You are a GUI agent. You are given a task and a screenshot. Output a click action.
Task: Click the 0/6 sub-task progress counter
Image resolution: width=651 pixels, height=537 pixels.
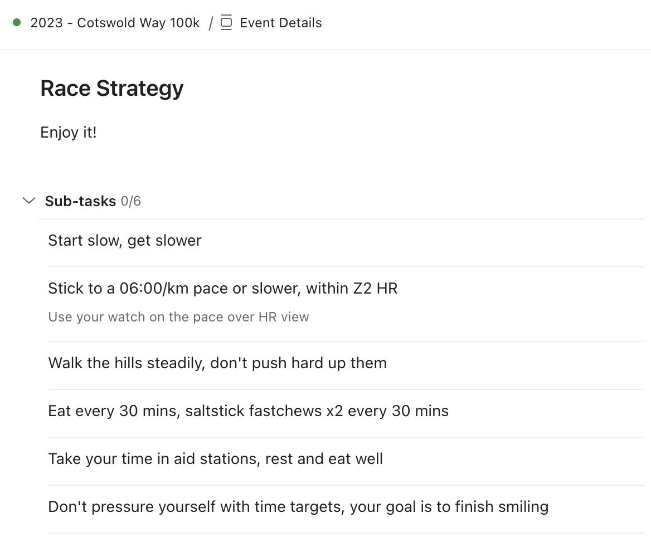pos(131,201)
